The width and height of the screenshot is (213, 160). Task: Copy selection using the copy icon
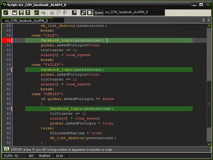[59, 13]
